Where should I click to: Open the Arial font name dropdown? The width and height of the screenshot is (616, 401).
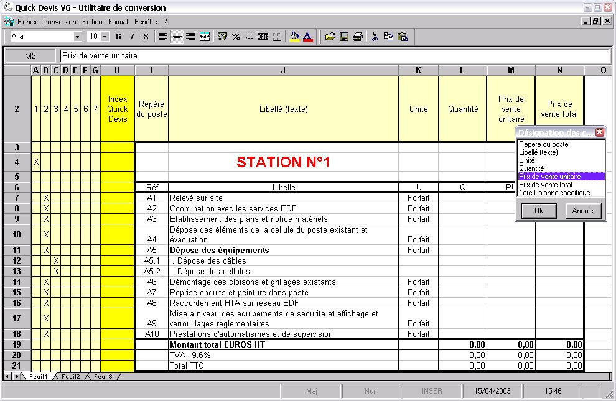coord(77,37)
